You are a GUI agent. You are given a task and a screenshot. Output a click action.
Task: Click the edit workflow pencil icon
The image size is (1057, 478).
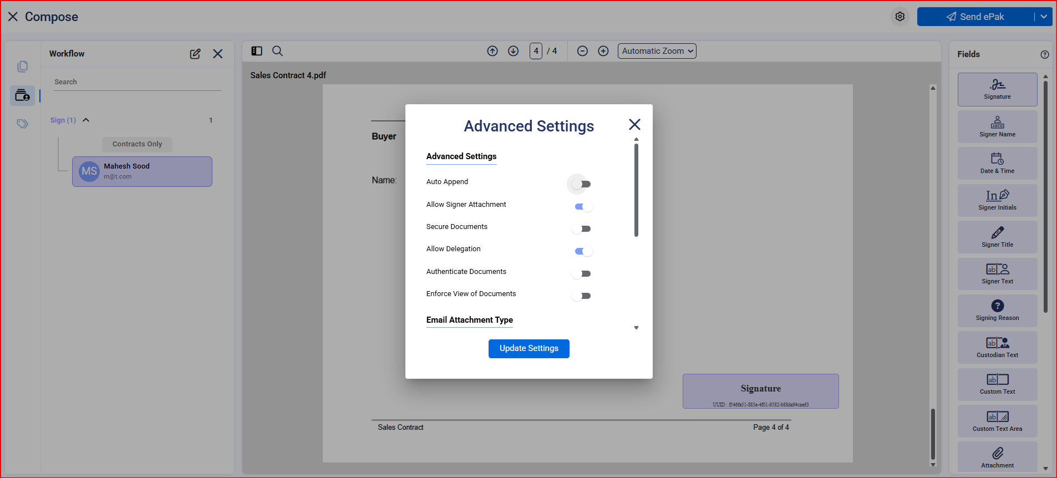[195, 54]
